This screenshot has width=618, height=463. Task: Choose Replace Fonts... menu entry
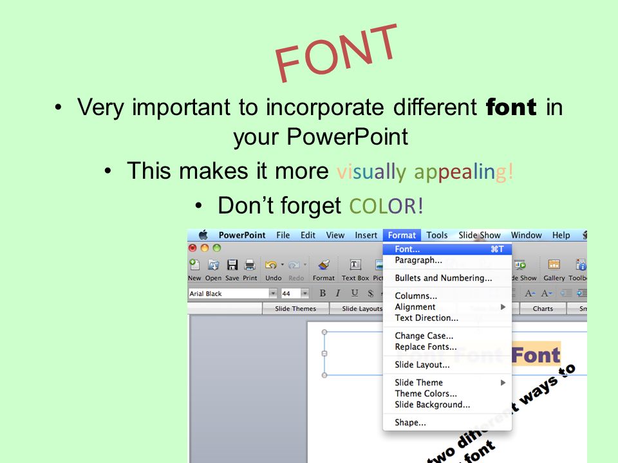coord(447,347)
